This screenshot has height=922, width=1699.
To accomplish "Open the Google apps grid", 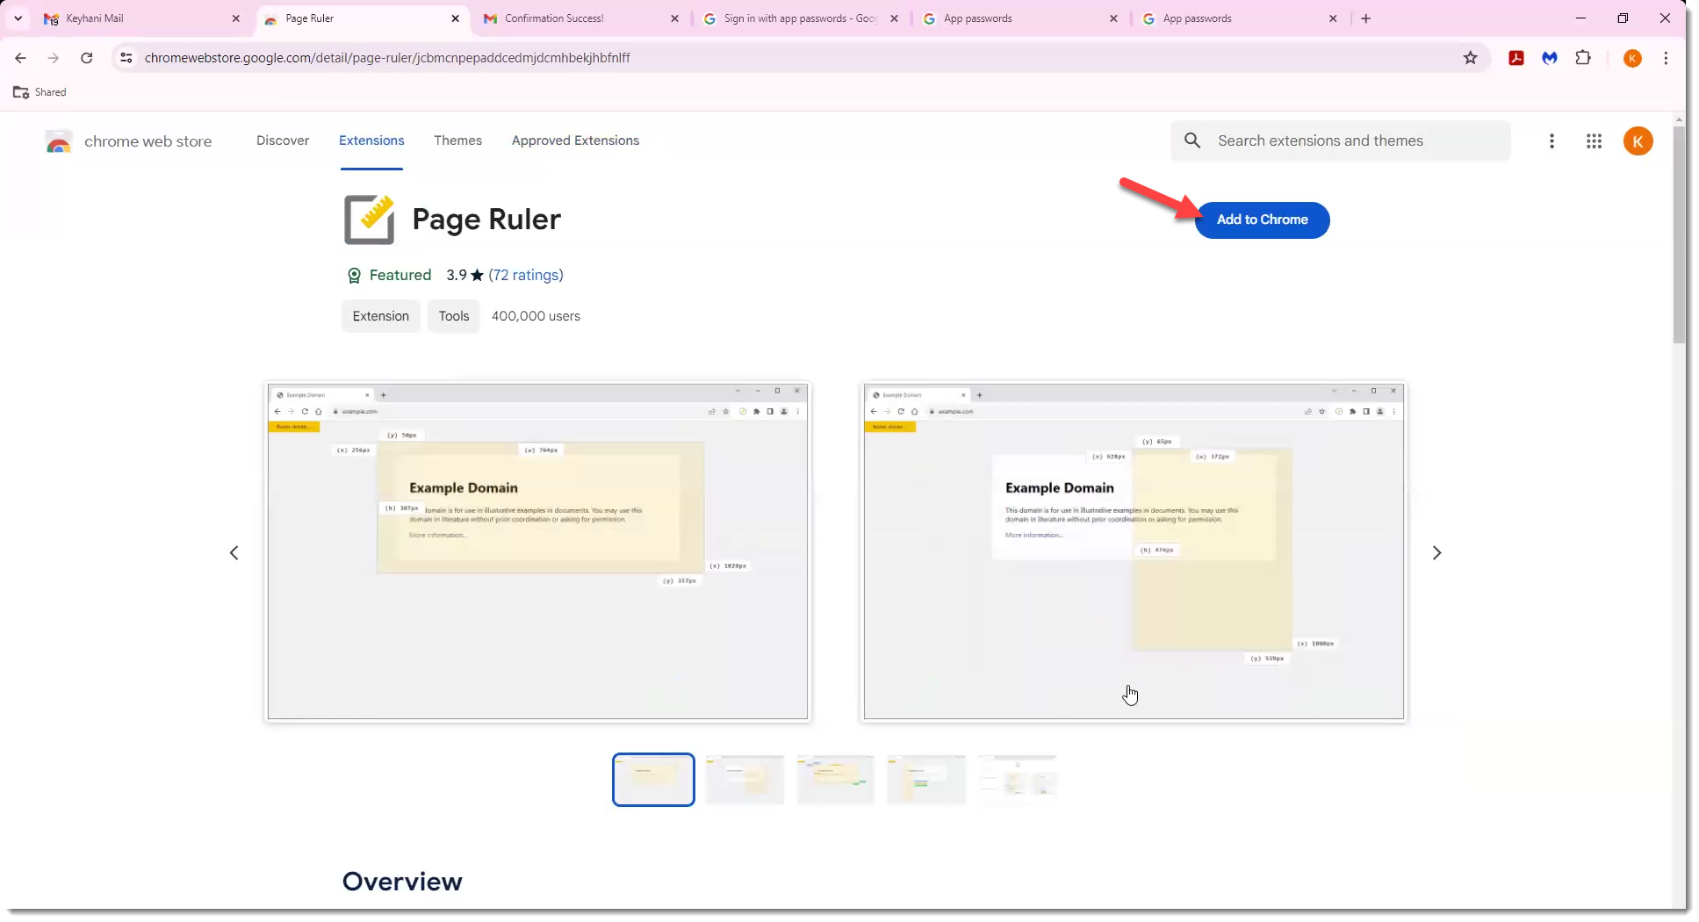I will [x=1595, y=141].
